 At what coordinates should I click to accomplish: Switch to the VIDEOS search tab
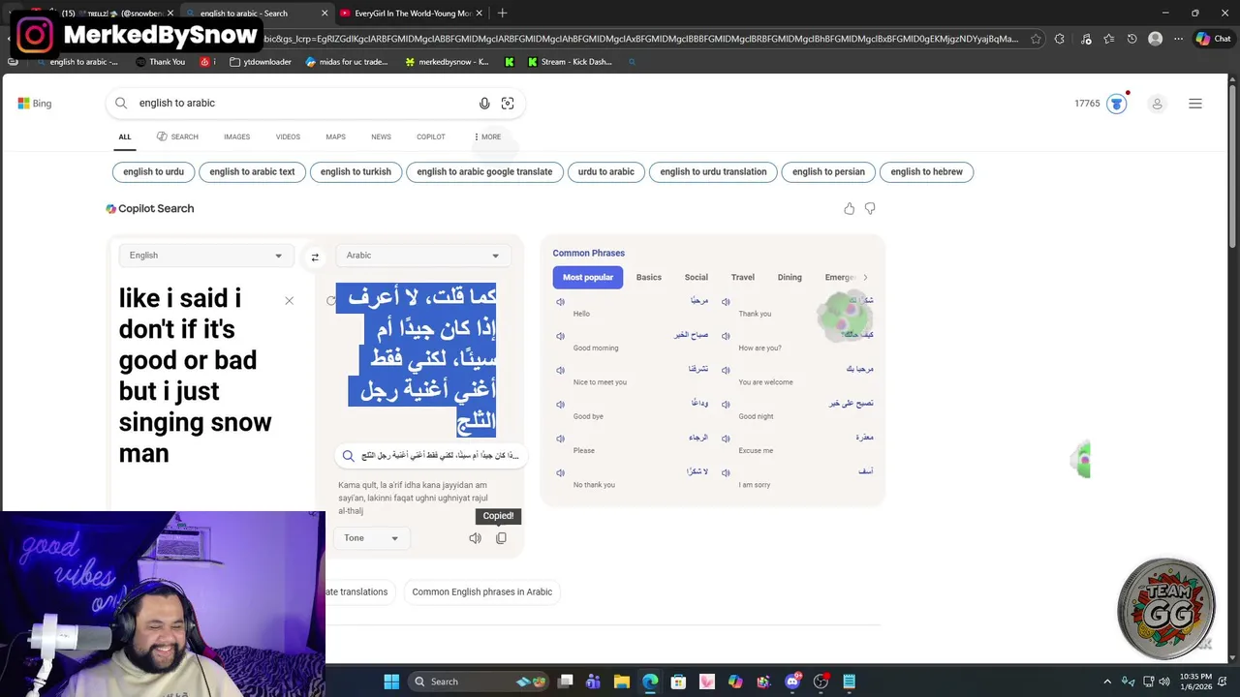(x=288, y=136)
